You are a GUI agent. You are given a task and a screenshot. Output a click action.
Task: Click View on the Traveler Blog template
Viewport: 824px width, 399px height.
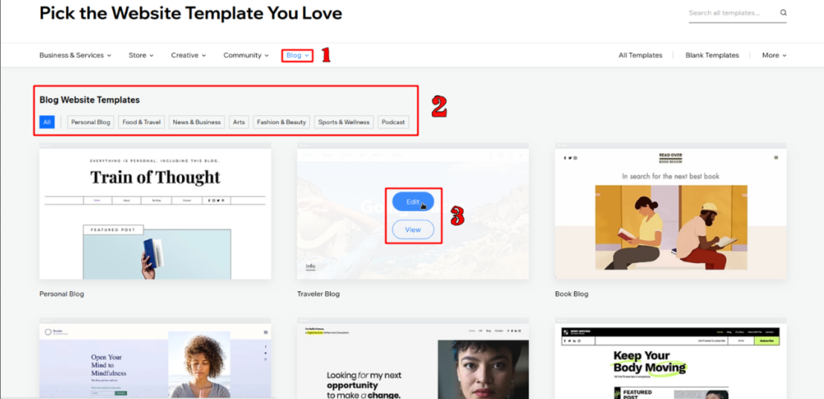[x=413, y=230]
